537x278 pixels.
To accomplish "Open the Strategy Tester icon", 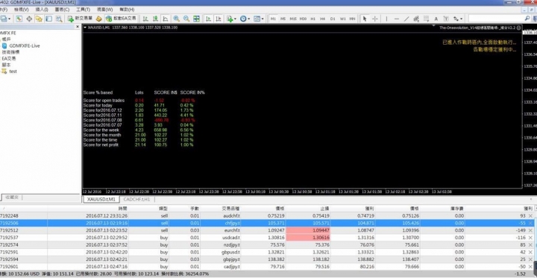I will [x=59, y=19].
